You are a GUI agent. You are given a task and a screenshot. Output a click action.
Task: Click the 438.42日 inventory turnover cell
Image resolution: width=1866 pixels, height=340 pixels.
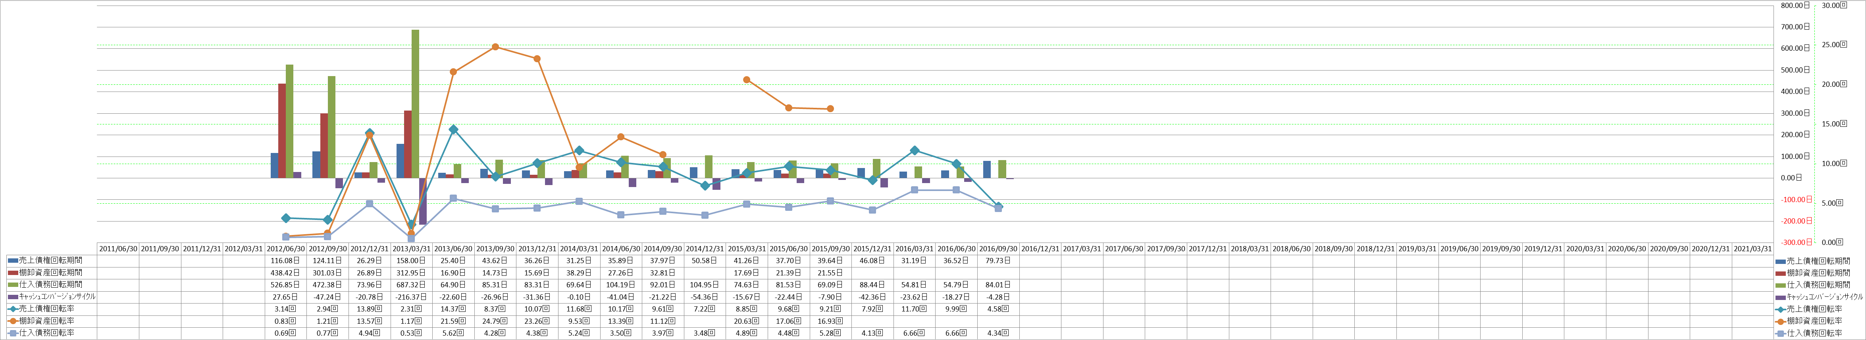point(285,273)
